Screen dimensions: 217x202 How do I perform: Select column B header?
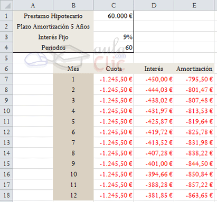click(x=73, y=5)
